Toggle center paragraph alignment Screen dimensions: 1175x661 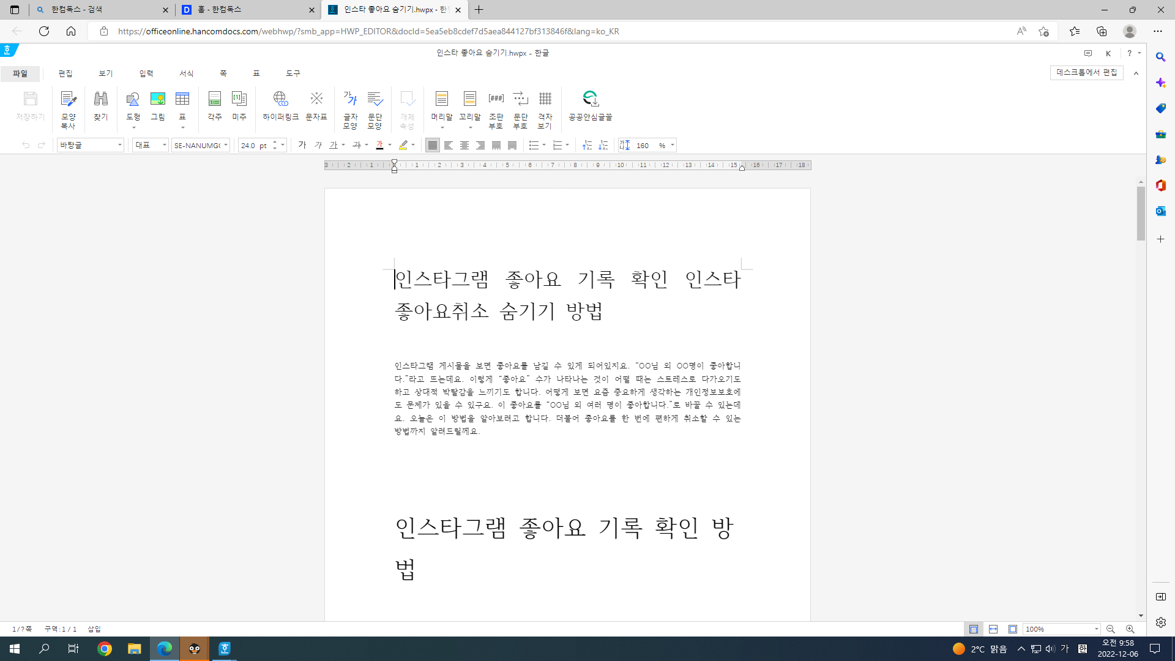pos(464,145)
